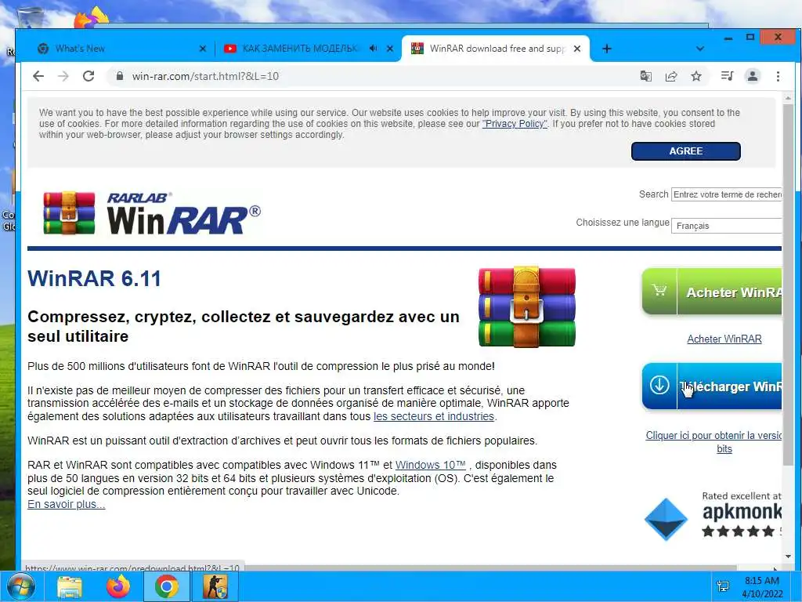Screen dimensions: 802x602
Task: Open the Chrome profile avatar
Action: [753, 76]
